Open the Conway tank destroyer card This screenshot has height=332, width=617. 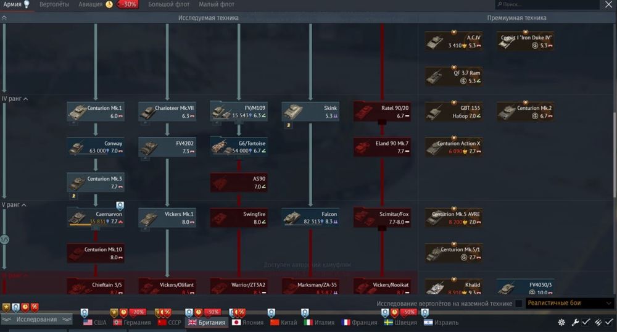click(96, 147)
